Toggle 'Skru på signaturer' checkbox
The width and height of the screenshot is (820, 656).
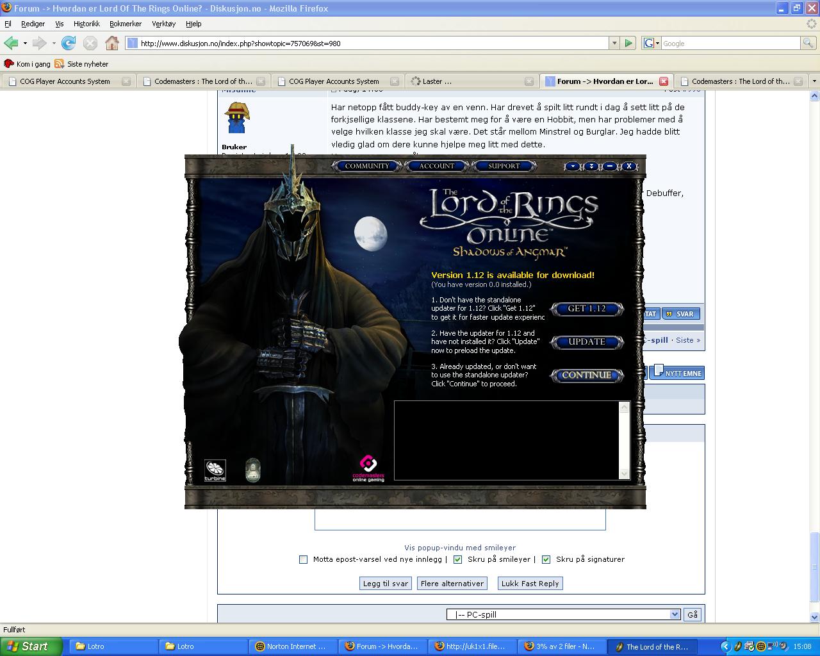[x=546, y=559]
